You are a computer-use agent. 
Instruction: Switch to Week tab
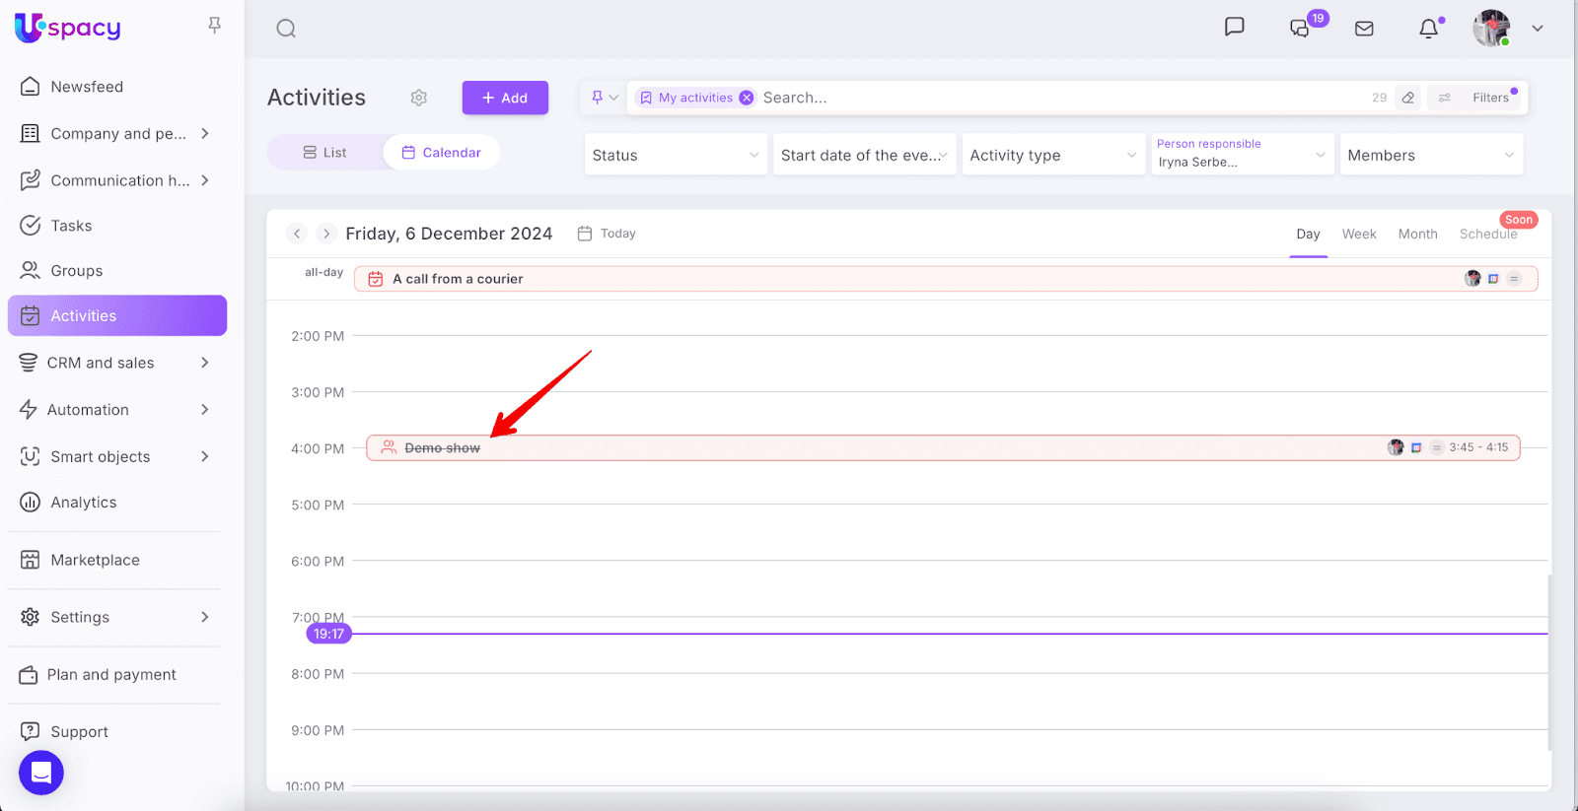coord(1358,234)
